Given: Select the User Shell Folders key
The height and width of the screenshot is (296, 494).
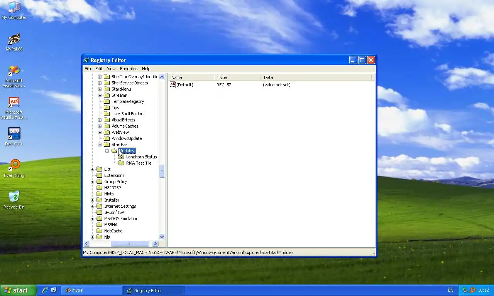Looking at the screenshot, I should (x=128, y=114).
